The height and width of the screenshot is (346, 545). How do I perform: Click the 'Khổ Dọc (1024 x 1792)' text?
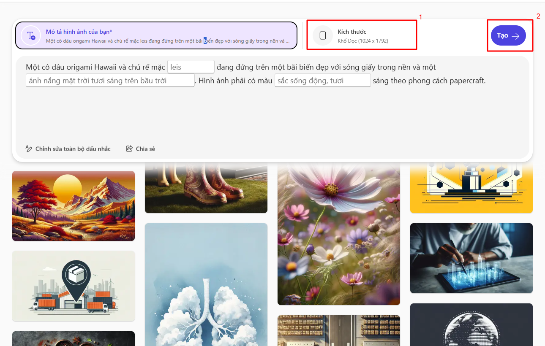[x=363, y=41]
